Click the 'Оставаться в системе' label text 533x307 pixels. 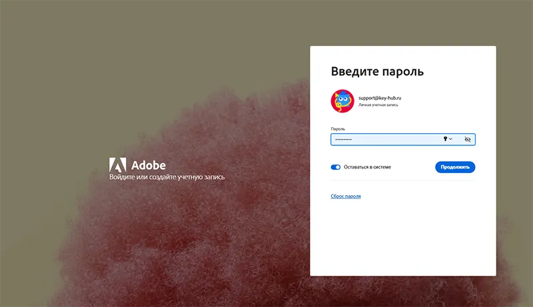pyautogui.click(x=367, y=167)
